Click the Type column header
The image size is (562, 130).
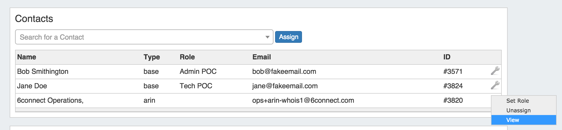152,57
